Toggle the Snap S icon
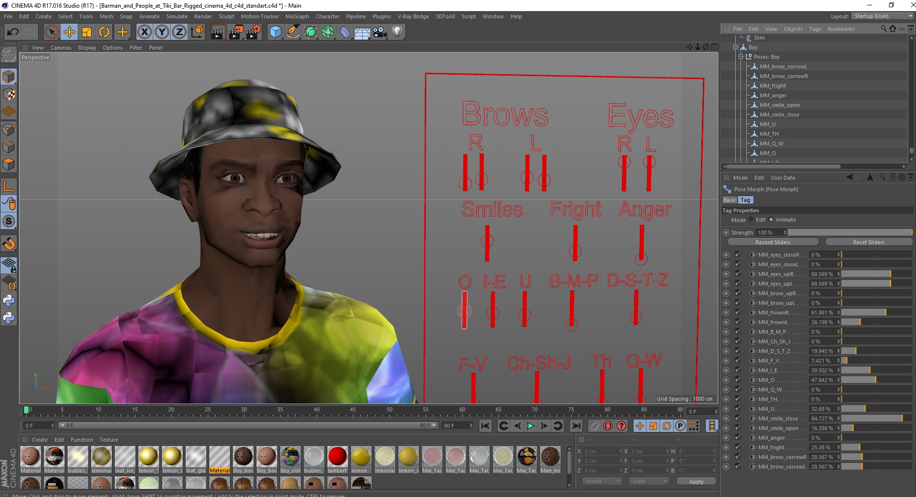This screenshot has height=497, width=916. [x=9, y=221]
